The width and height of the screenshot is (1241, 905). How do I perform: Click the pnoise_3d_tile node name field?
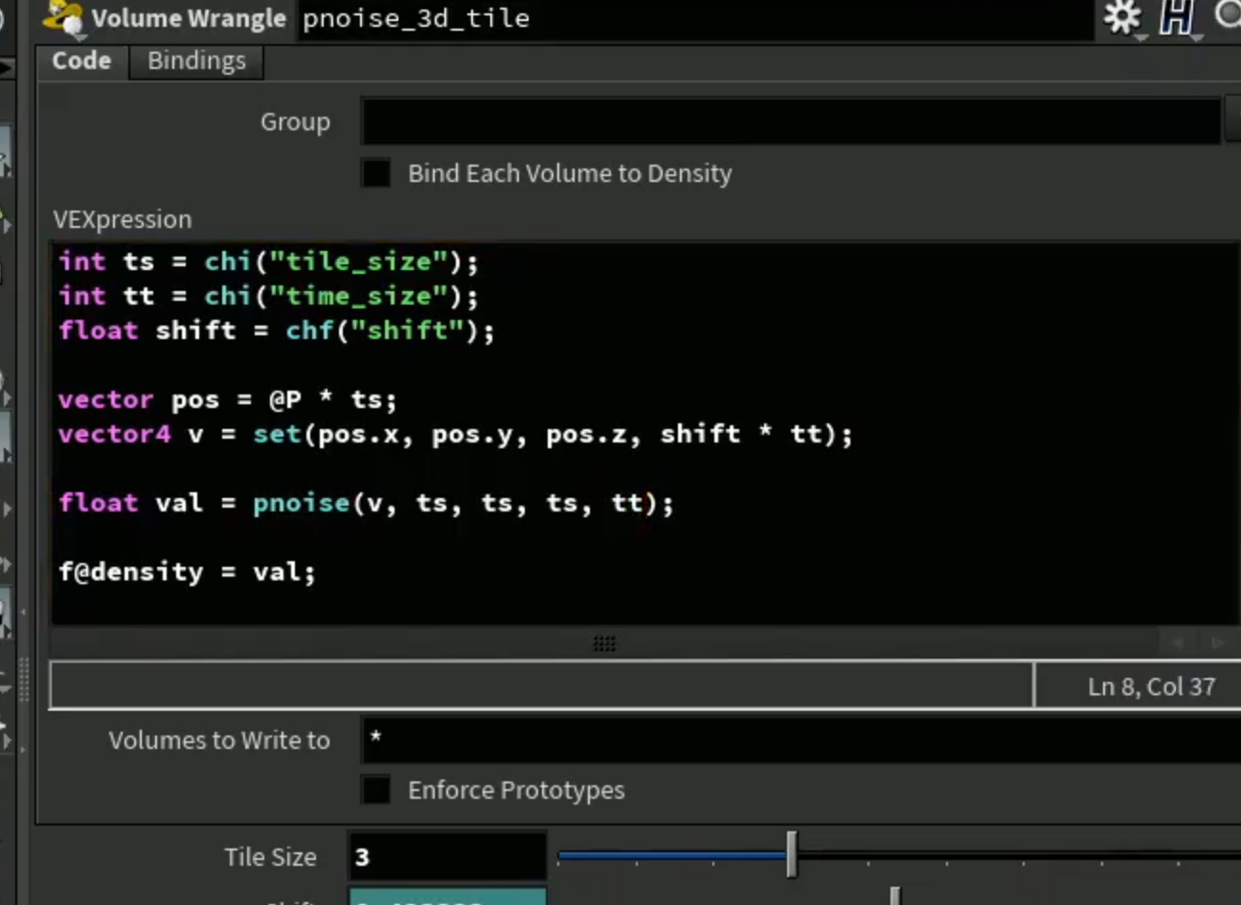tap(695, 19)
